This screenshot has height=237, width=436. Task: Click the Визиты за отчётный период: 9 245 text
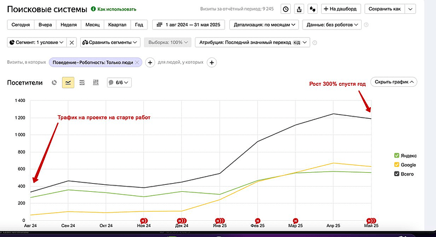pyautogui.click(x=237, y=9)
